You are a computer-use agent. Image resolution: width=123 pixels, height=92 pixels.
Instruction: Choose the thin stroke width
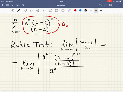[91, 10]
